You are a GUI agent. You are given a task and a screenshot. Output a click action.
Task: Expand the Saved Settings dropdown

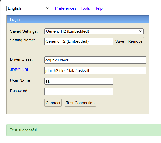[x=94, y=31]
